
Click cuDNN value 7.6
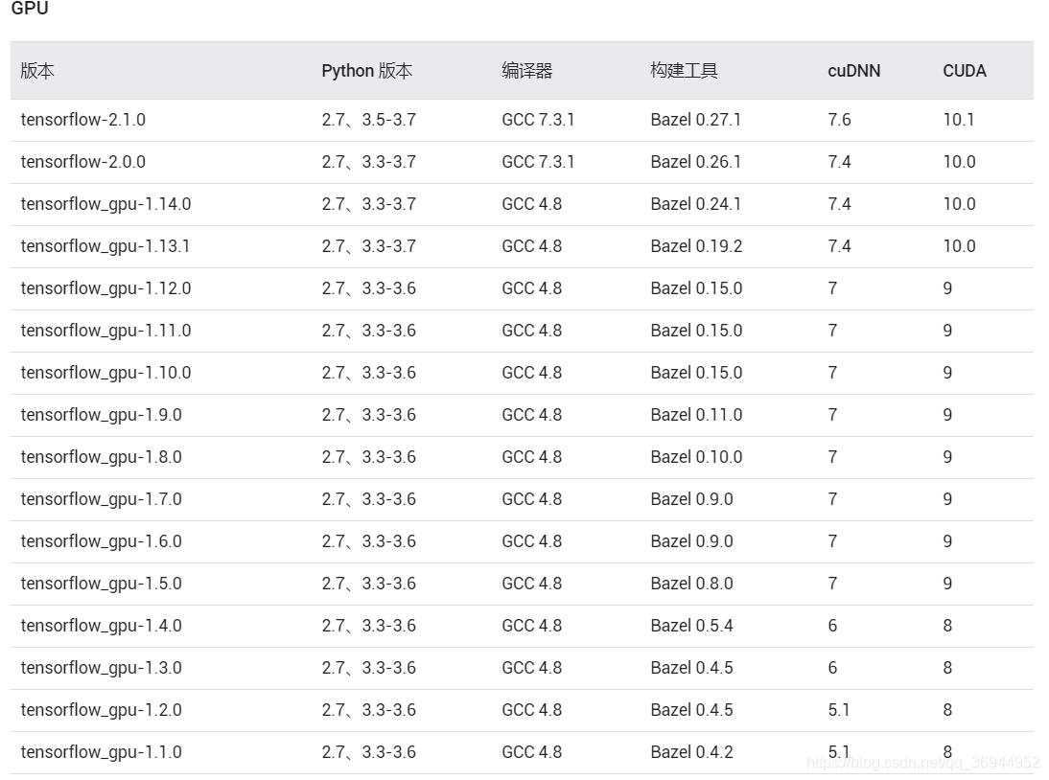[x=839, y=120]
